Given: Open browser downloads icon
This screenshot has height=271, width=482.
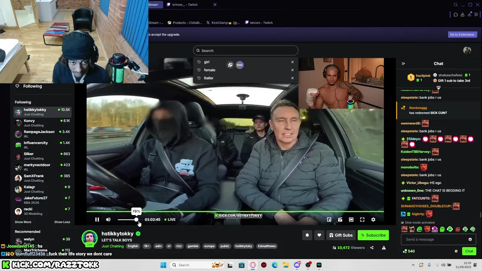Looking at the screenshot, I should [470, 15].
